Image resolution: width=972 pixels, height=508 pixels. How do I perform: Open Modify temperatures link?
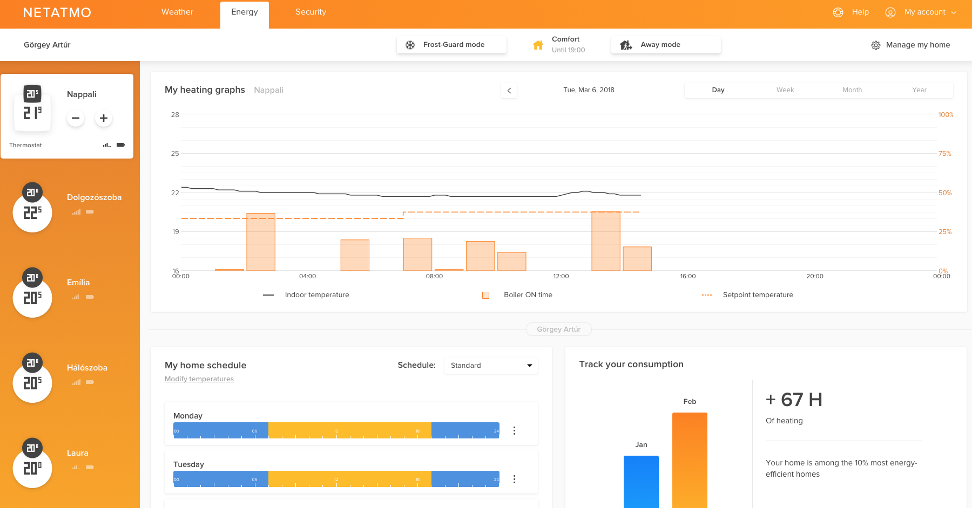click(199, 379)
